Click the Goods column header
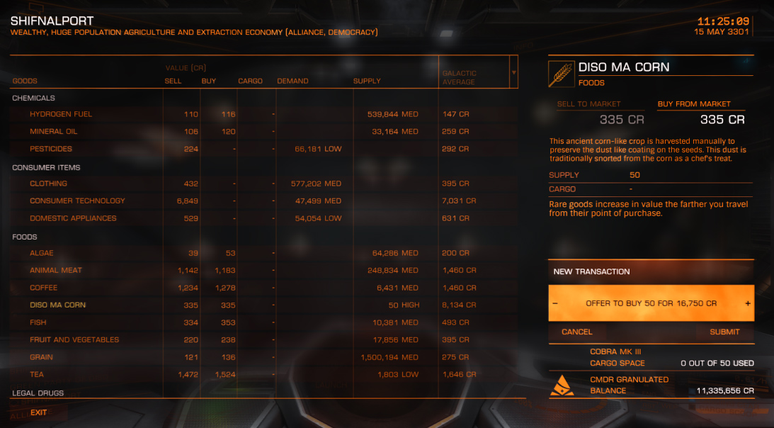 coord(25,81)
